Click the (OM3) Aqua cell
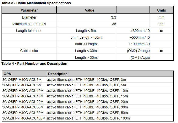 [140, 57]
